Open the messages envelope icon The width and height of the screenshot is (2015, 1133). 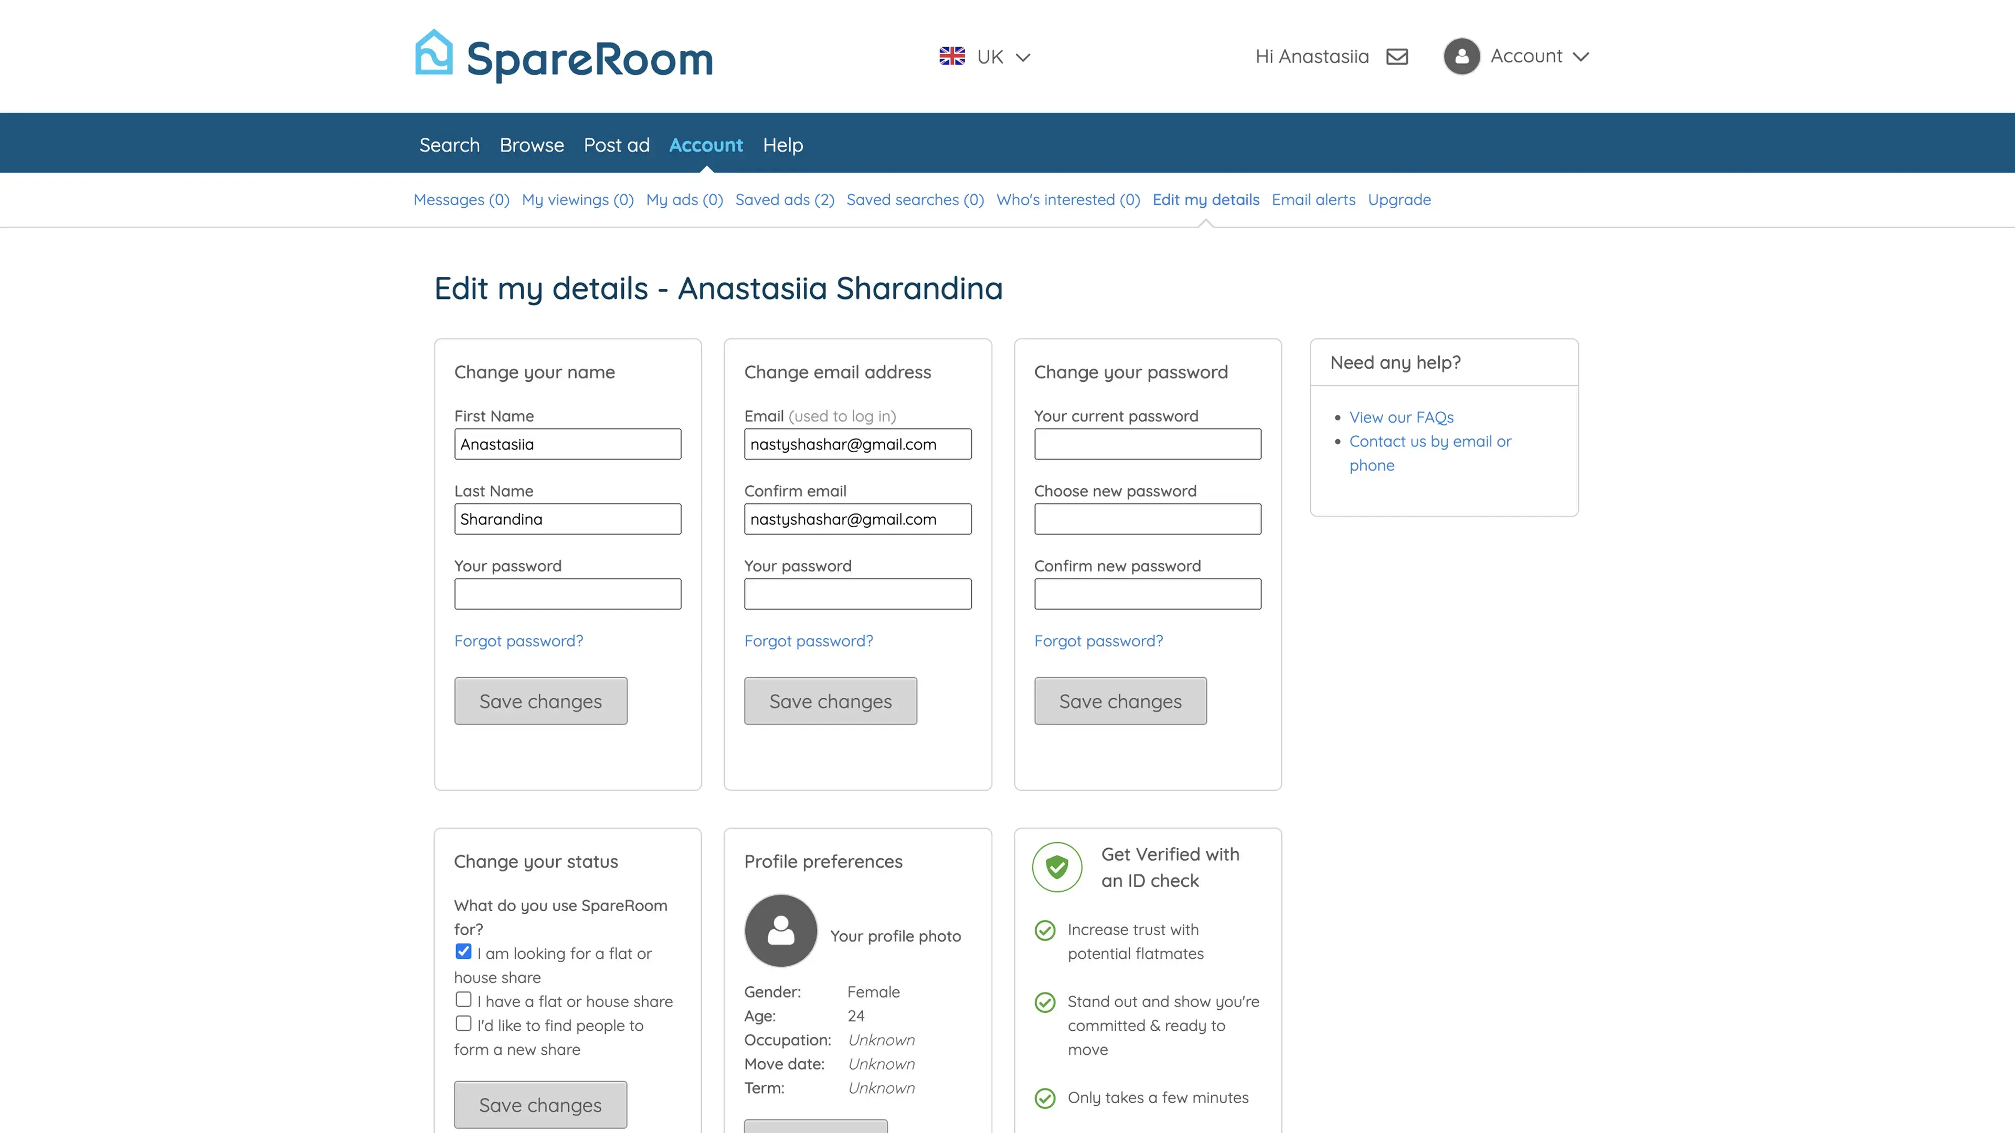click(1397, 56)
